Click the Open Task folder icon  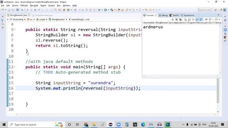click(x=123, y=10)
